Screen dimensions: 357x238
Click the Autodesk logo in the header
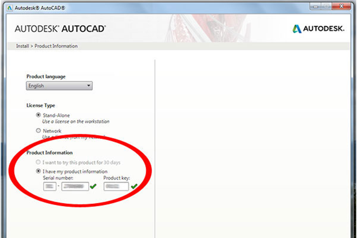318,29
